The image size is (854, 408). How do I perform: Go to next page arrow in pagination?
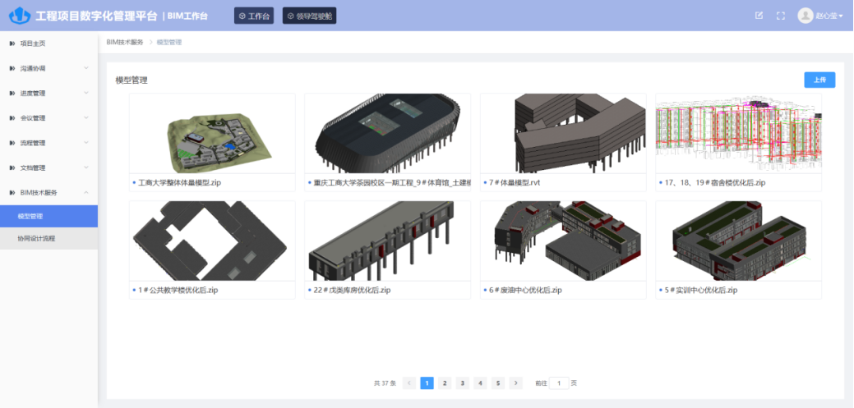pos(515,383)
